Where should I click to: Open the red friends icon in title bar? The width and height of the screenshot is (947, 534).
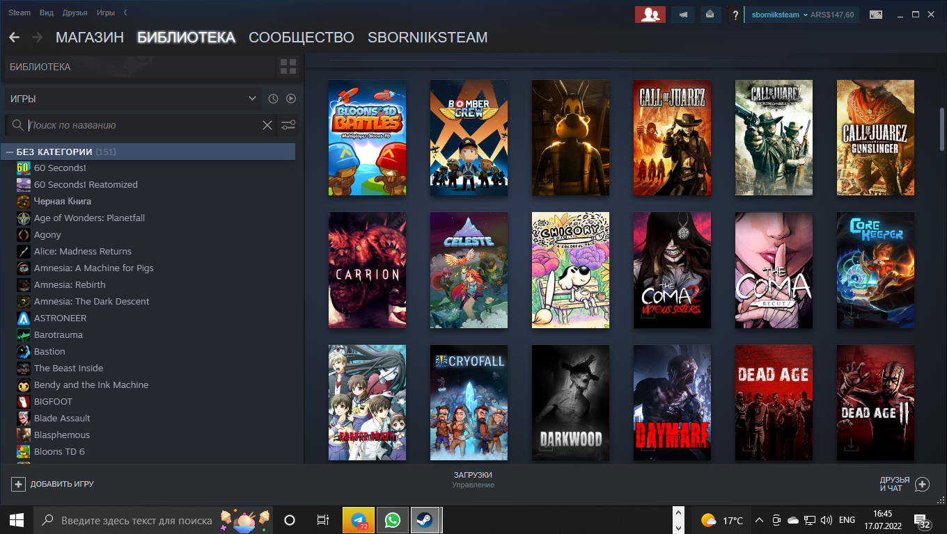[x=650, y=15]
